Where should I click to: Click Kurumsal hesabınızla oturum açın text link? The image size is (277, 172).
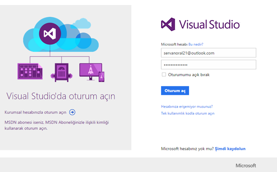click(35, 112)
